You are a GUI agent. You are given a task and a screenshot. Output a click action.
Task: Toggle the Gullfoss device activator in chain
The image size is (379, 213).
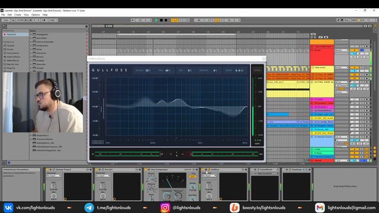[x=203, y=170]
